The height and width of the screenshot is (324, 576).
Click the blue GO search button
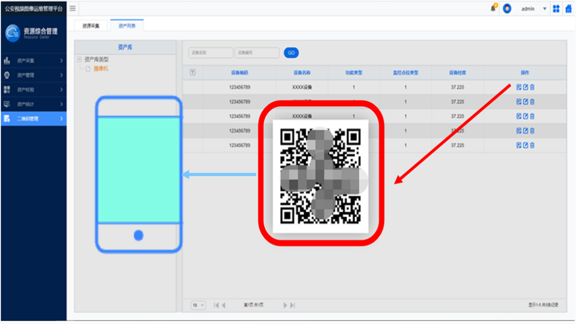(291, 53)
